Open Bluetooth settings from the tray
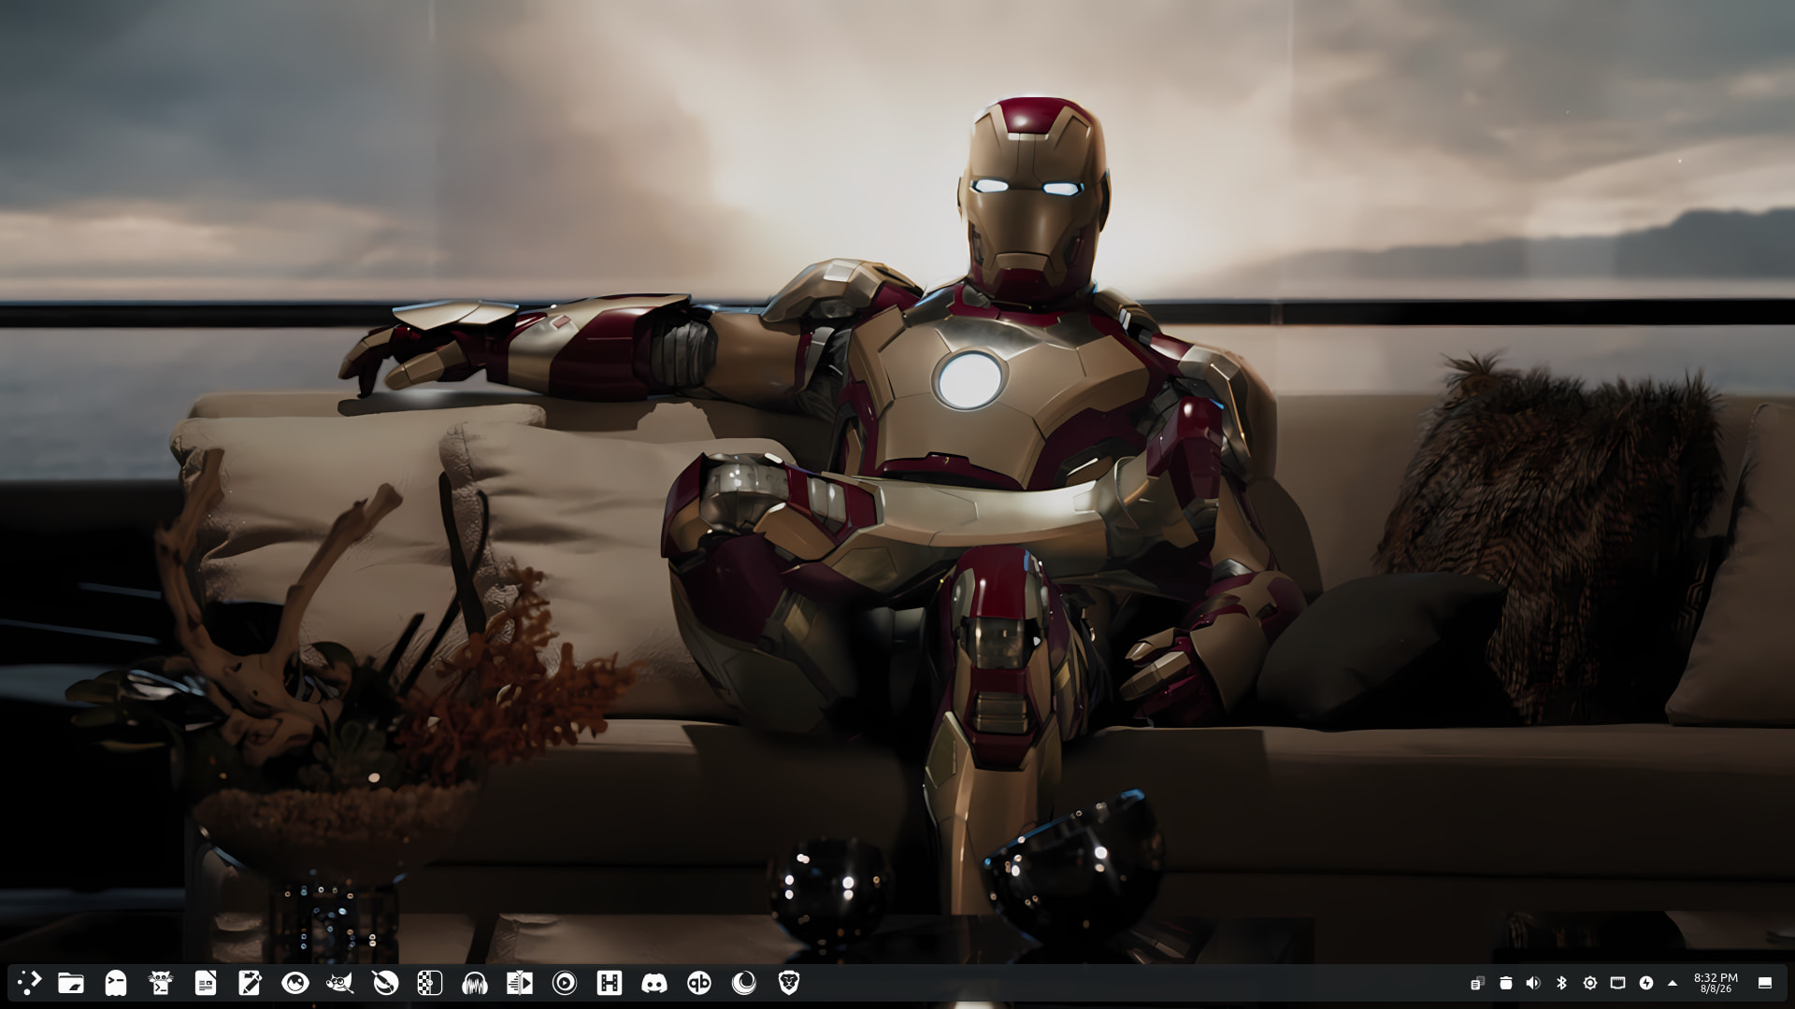 (1561, 983)
